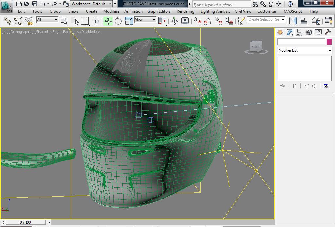This screenshot has height=227, width=336.
Task: Switch to the Hierarchy panel tab
Action: click(x=299, y=32)
